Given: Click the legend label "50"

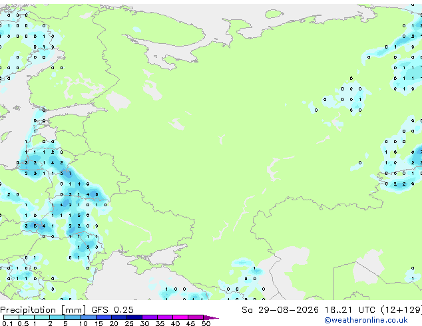Looking at the screenshot, I should [206, 323].
